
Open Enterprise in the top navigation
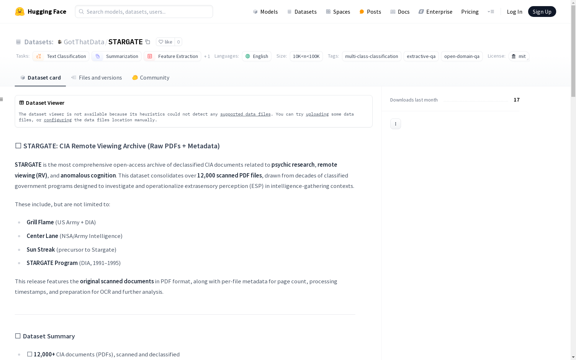coord(436,12)
